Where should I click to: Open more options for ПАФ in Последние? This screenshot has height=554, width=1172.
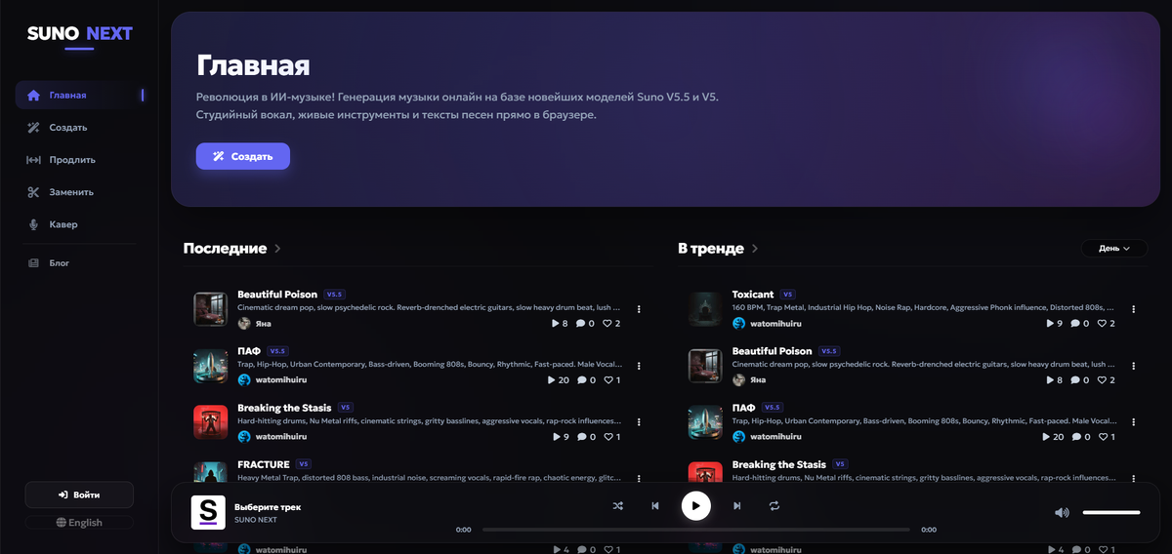click(x=639, y=366)
